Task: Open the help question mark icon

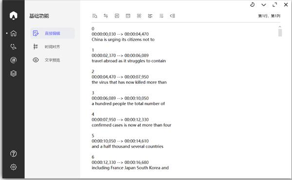Action: pos(14,154)
